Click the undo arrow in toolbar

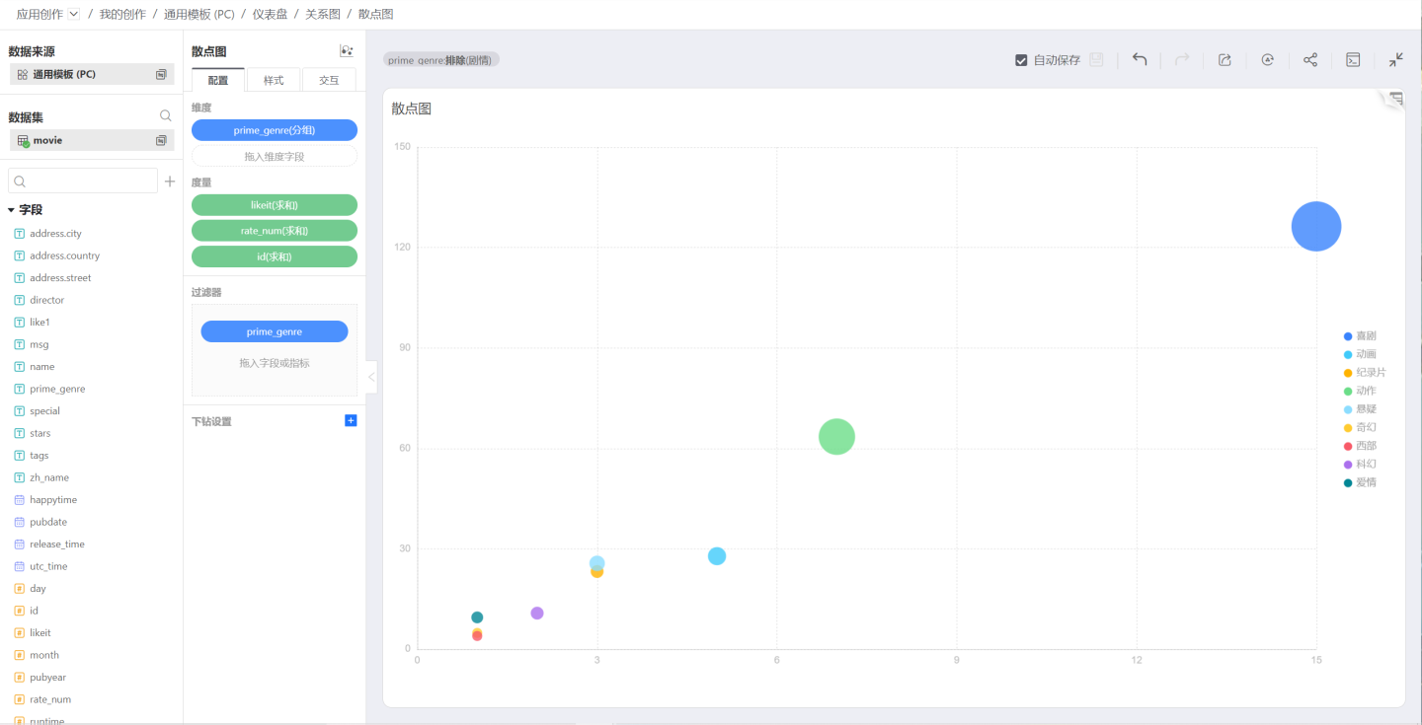[x=1140, y=60]
